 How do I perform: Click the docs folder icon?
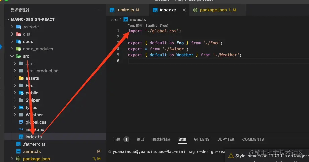click(x=18, y=42)
